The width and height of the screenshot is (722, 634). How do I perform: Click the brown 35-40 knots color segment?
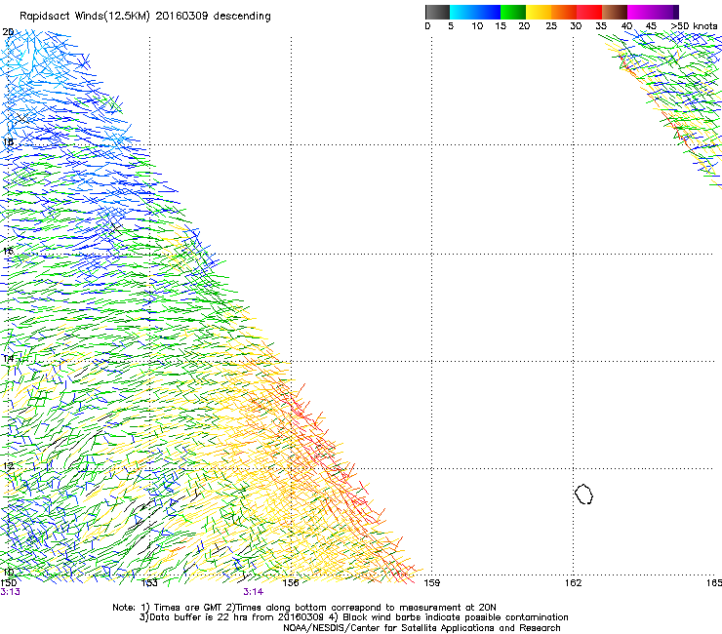(615, 12)
